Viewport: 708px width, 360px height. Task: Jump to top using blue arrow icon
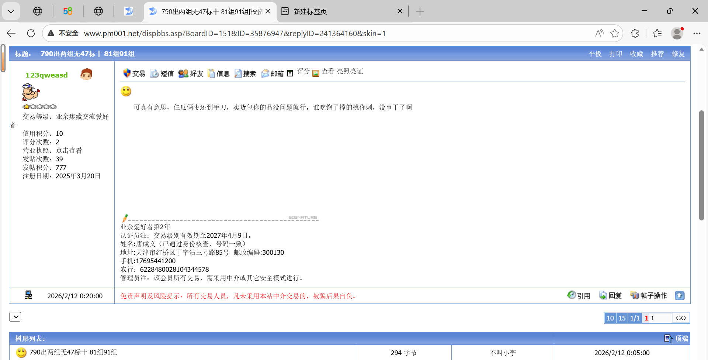[679, 296]
